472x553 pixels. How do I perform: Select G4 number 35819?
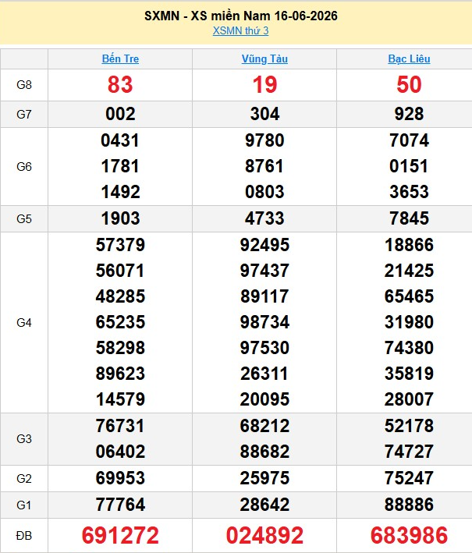coord(410,374)
